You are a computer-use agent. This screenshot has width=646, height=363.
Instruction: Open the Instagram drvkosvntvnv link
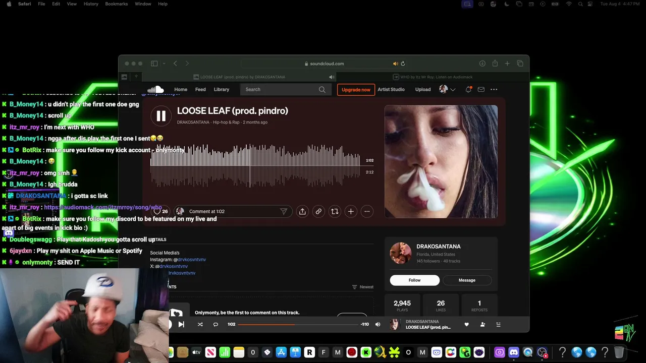pos(191,260)
